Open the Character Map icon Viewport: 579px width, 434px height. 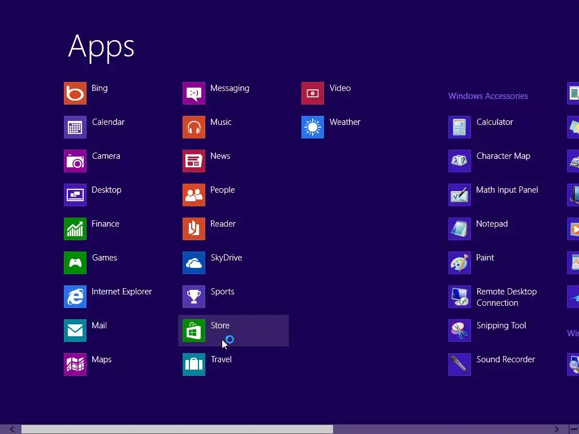point(459,161)
